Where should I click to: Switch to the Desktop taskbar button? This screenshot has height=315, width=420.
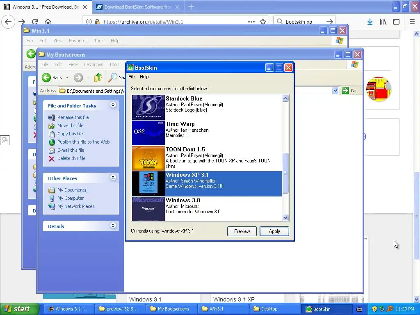tap(275, 309)
